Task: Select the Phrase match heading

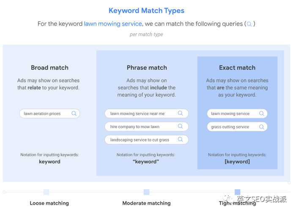Action: coord(147,68)
